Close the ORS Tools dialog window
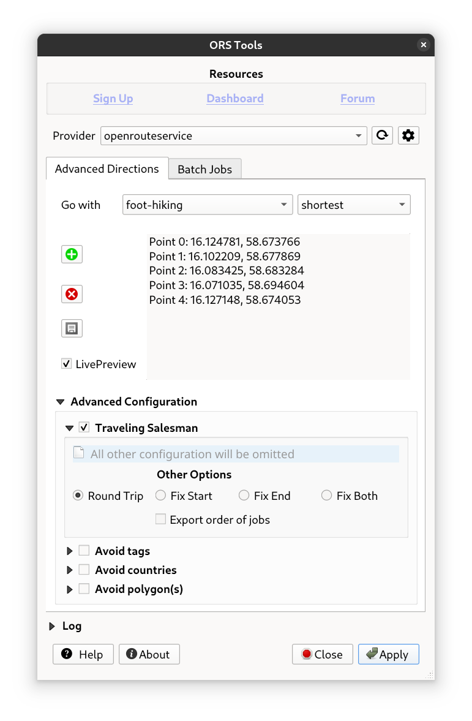472x721 pixels. 423,45
